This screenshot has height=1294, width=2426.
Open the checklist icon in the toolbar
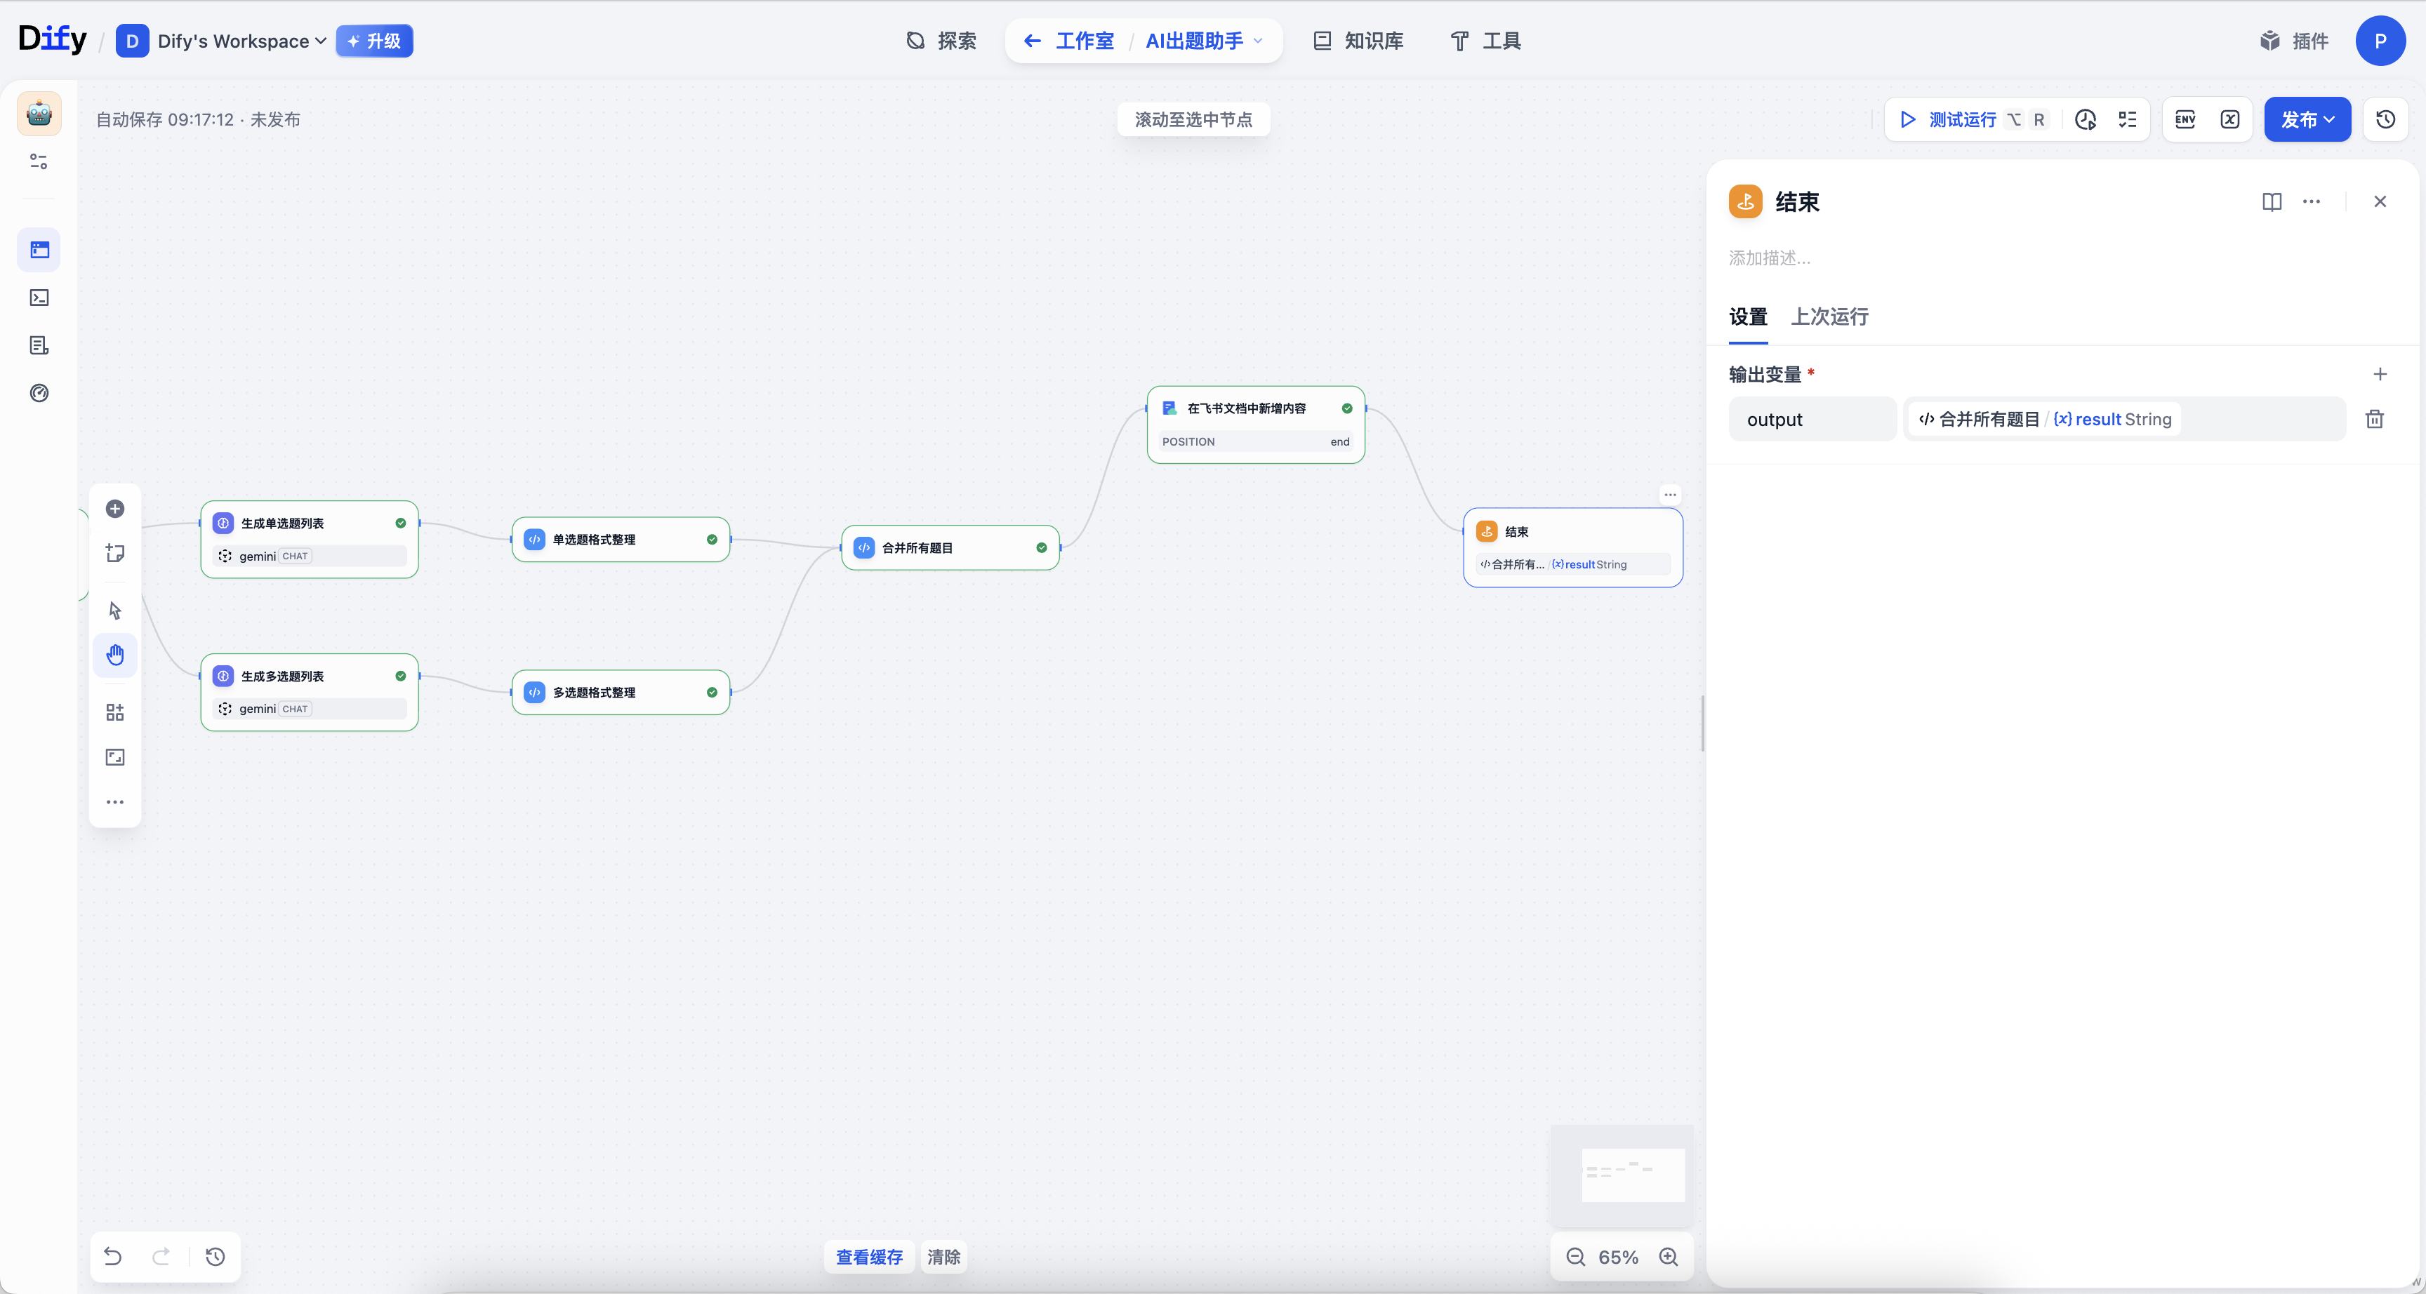coord(2128,119)
